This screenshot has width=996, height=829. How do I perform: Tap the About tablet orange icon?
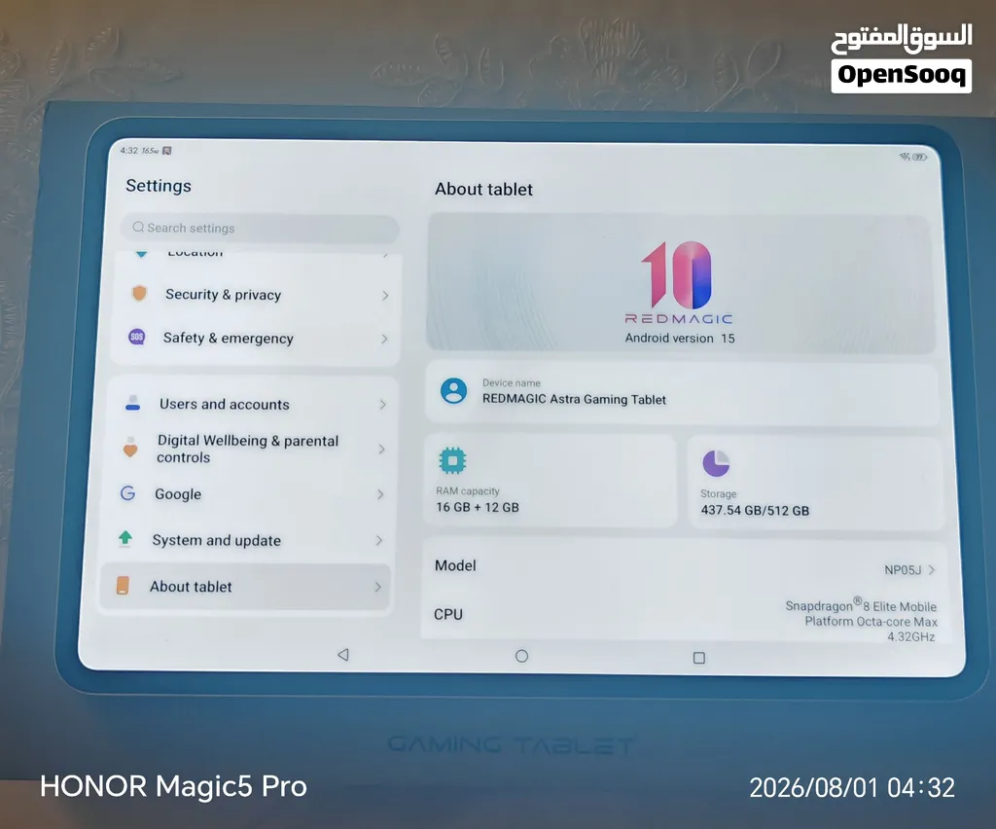(x=124, y=585)
